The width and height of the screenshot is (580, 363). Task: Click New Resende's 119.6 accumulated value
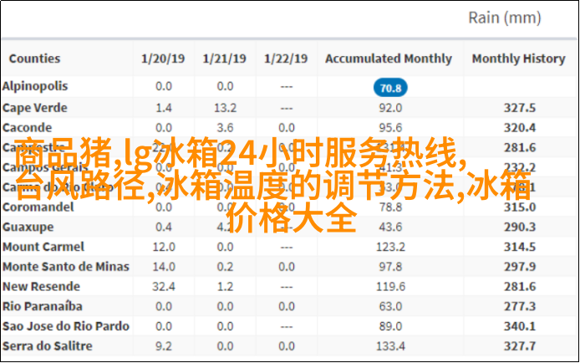click(390, 286)
